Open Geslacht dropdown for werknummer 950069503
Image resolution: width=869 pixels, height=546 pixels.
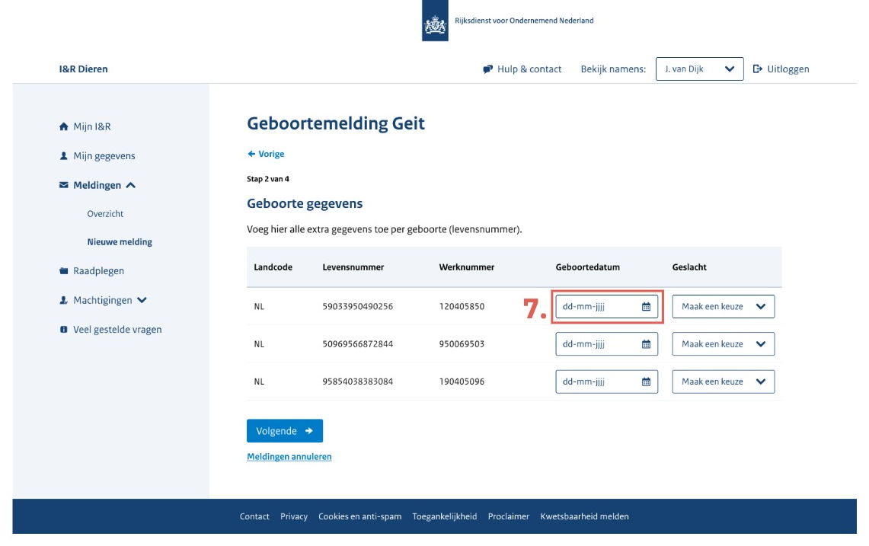tap(724, 344)
